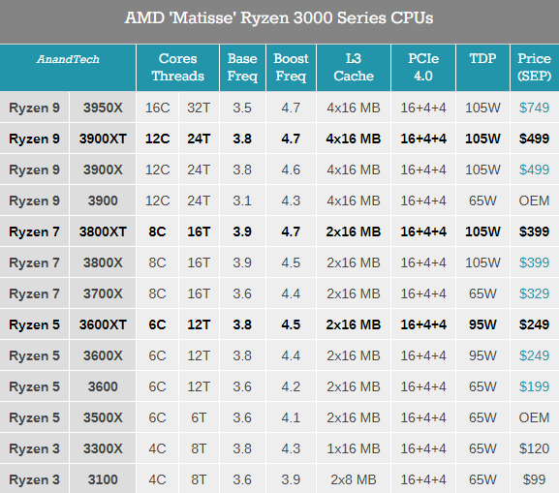This screenshot has height=493, width=559.
Task: Click the 95W TDP in the 3600XT row
Action: pyautogui.click(x=482, y=324)
